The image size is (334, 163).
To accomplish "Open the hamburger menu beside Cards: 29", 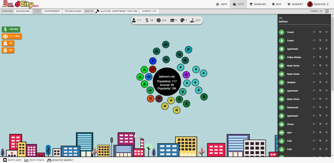I will pos(327,11).
